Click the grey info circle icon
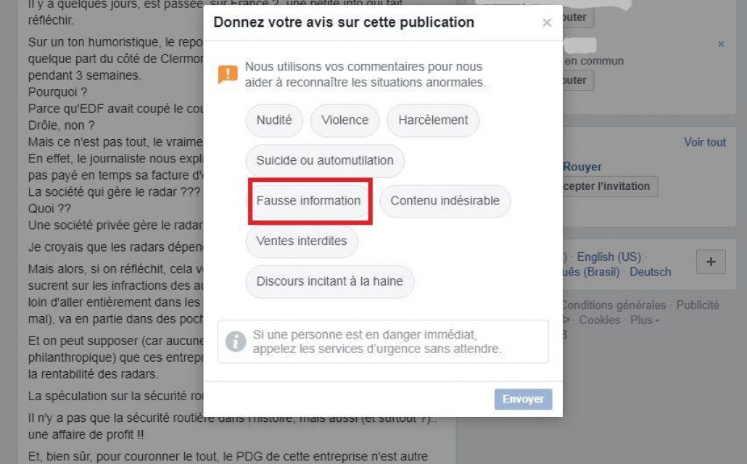Image resolution: width=747 pixels, height=464 pixels. 236,341
